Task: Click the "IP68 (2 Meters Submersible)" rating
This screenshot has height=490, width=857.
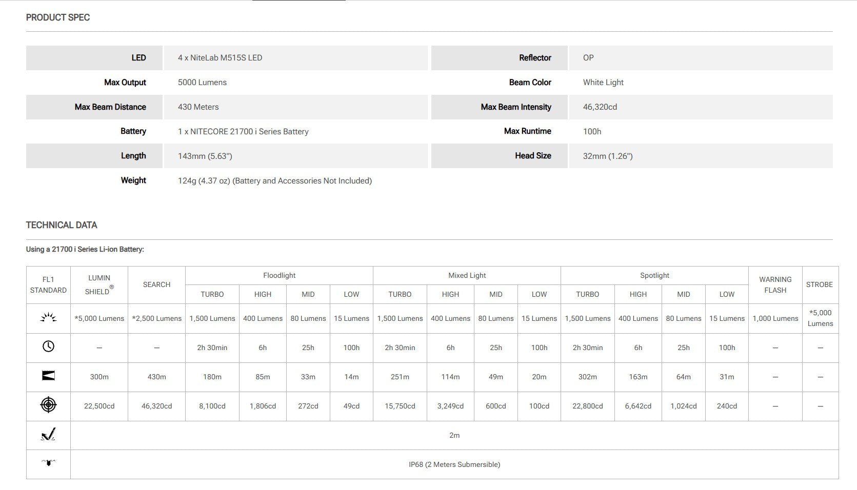Action: [x=454, y=464]
